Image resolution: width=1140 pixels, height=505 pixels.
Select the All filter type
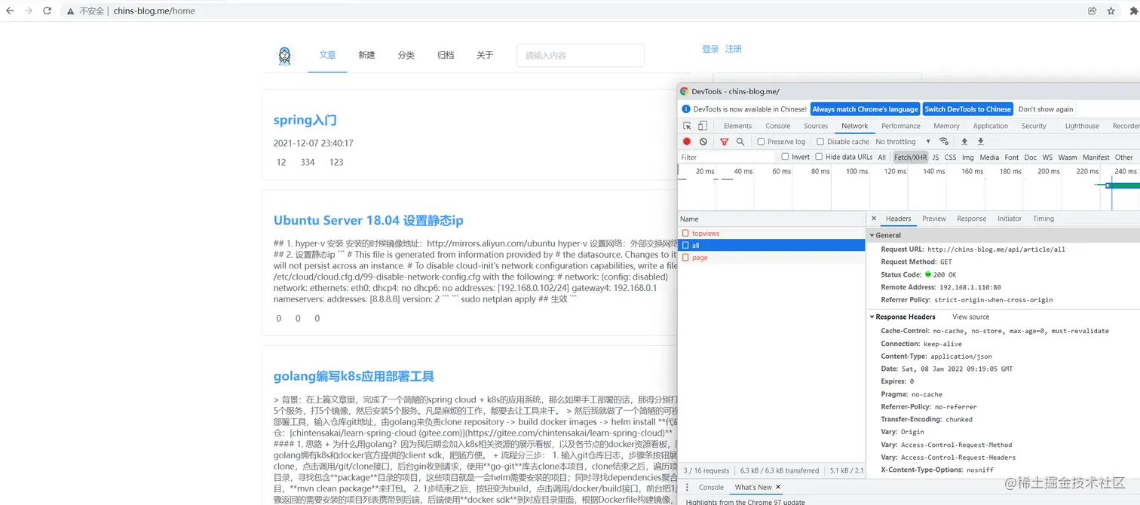pos(881,158)
